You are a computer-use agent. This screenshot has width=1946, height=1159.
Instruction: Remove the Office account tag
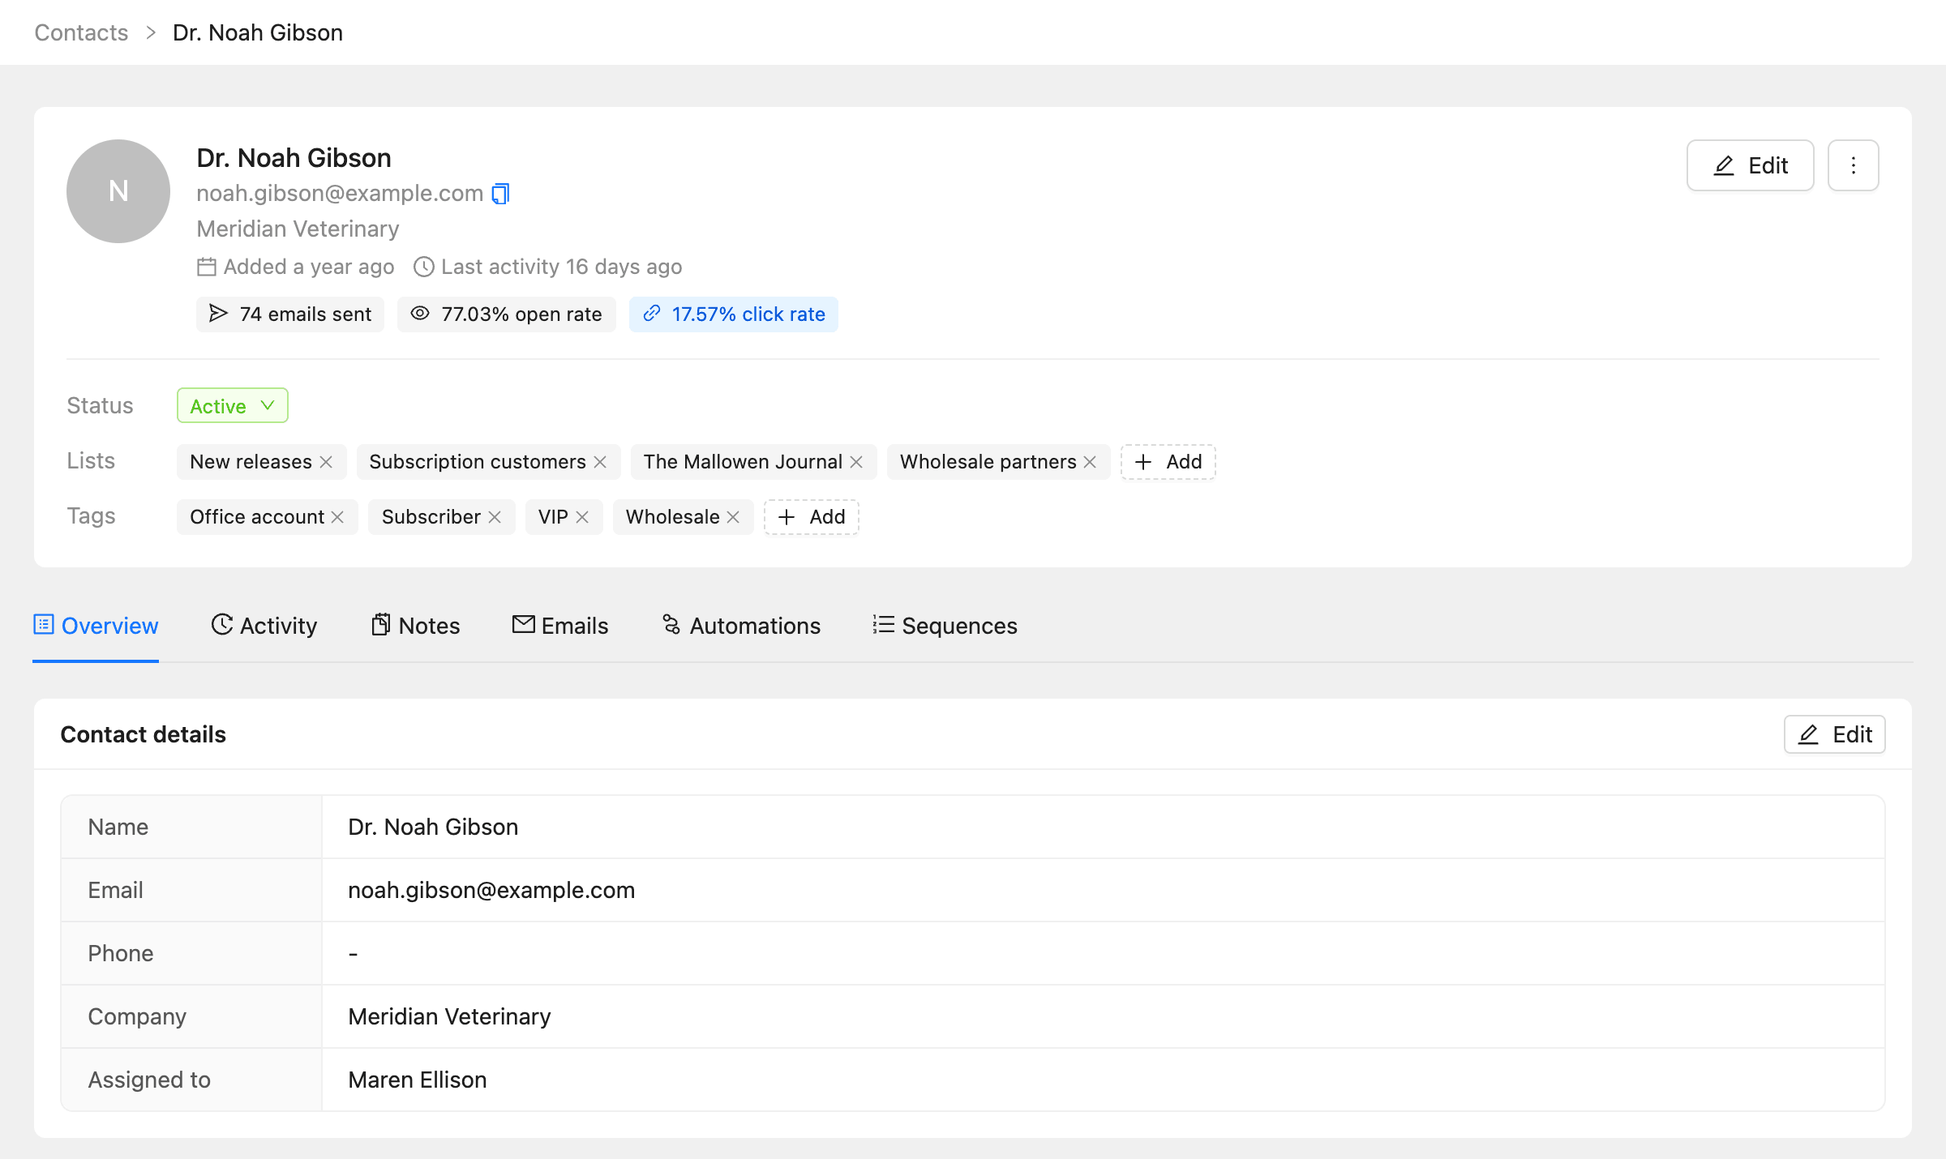(x=337, y=517)
